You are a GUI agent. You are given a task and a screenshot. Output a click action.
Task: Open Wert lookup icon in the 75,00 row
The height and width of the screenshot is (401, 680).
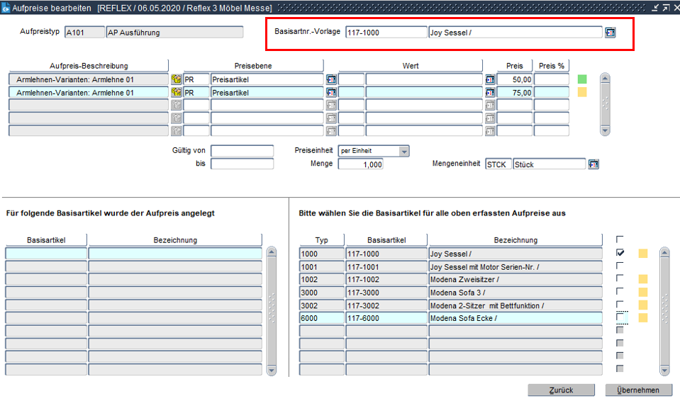coord(489,92)
